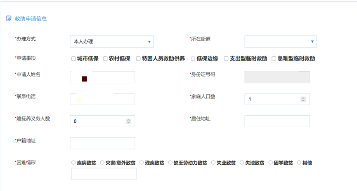Select 缺乏劳动力致贫 radio button

pyautogui.click(x=170, y=163)
